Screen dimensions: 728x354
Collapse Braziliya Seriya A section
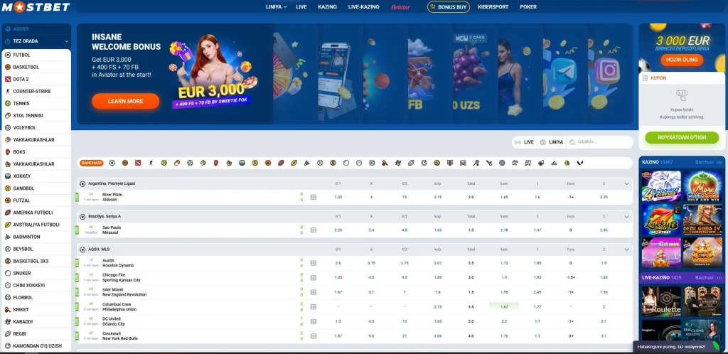click(x=627, y=217)
